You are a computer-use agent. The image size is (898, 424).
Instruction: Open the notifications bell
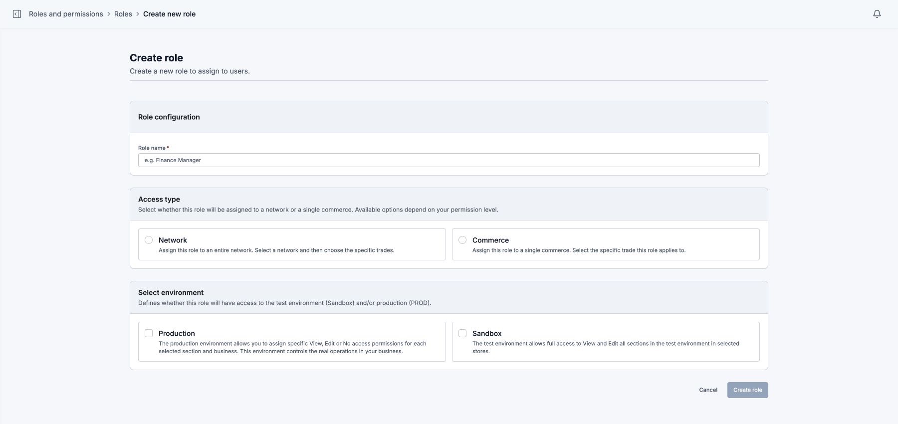(x=877, y=14)
